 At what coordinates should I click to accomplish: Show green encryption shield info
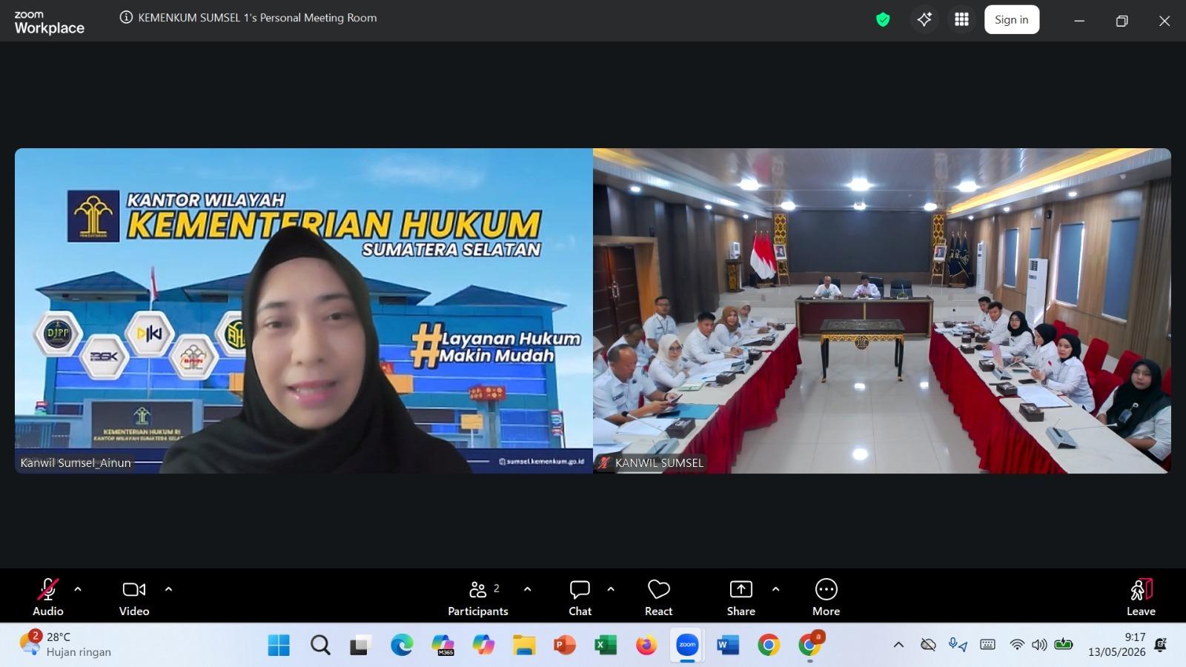point(883,20)
